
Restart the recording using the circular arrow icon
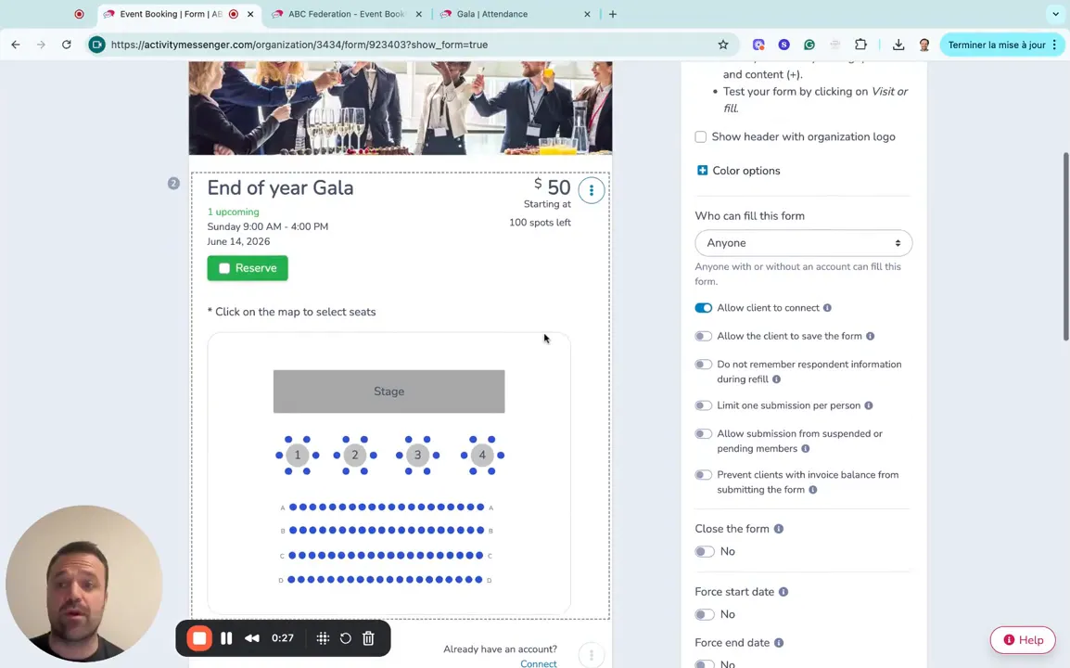(x=345, y=637)
